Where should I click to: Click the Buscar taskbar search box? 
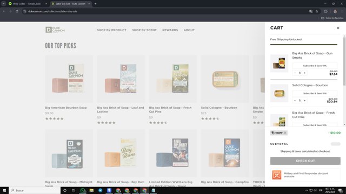pyautogui.click(x=35, y=190)
